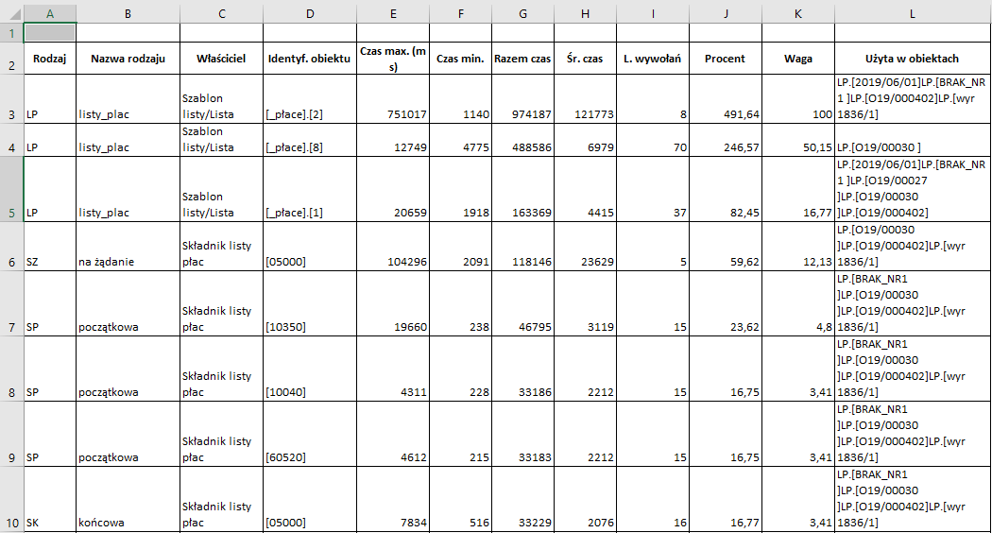Click cell with value 491,64

click(x=726, y=98)
